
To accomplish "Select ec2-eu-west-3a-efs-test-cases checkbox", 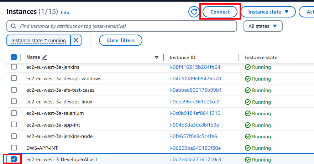I will click(x=14, y=90).
